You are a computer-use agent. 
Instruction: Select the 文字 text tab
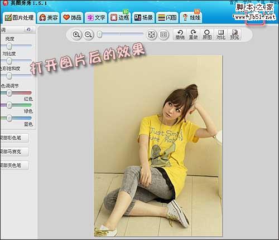(96, 18)
